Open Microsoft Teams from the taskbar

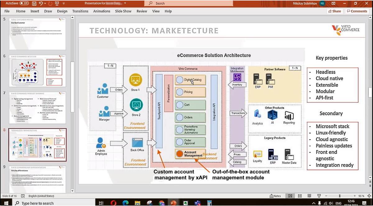pos(196,203)
